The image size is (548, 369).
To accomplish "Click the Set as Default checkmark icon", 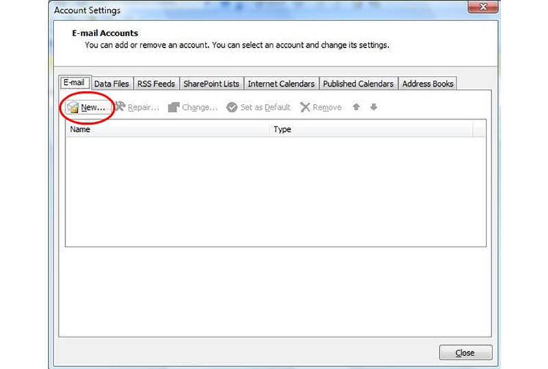I will point(232,107).
